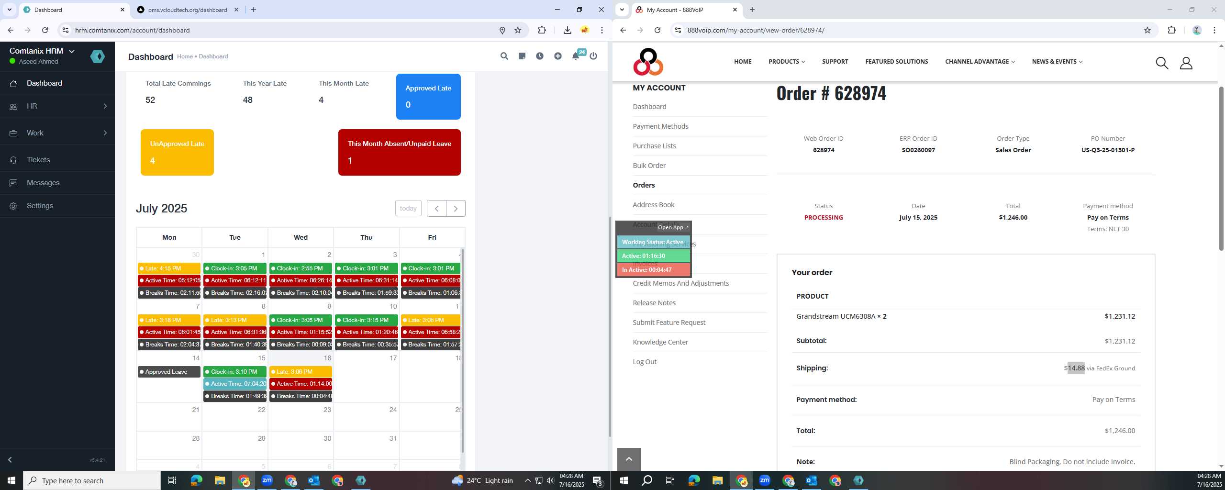1225x490 pixels.
Task: Reload the 888VoIP order page
Action: (657, 30)
